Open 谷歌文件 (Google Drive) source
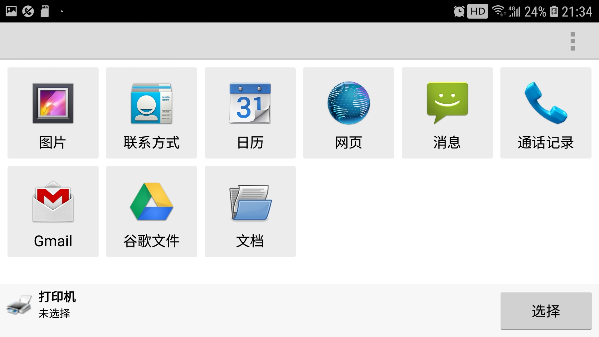The width and height of the screenshot is (599, 337). 151,211
